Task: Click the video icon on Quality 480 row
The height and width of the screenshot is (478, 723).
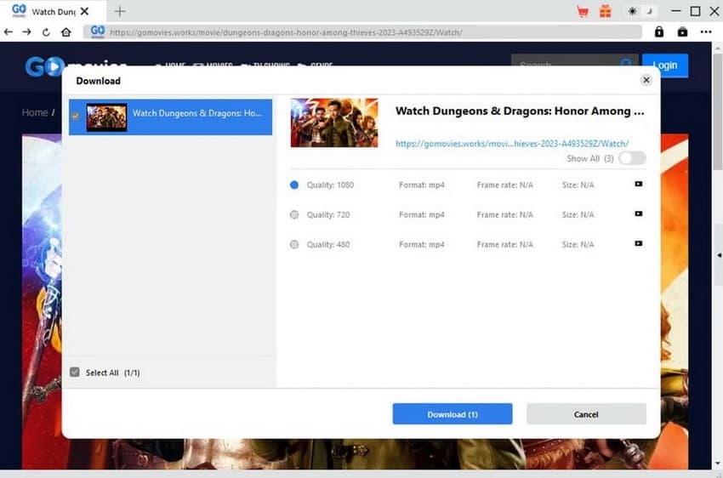Action: point(639,243)
